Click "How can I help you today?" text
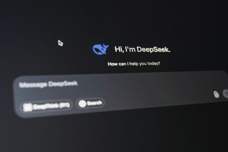 pyautogui.click(x=134, y=64)
